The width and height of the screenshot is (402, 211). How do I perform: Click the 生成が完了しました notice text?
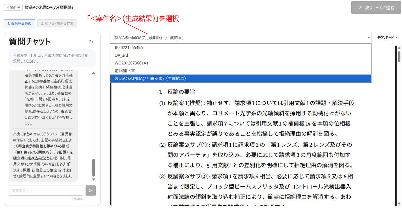click(51, 58)
